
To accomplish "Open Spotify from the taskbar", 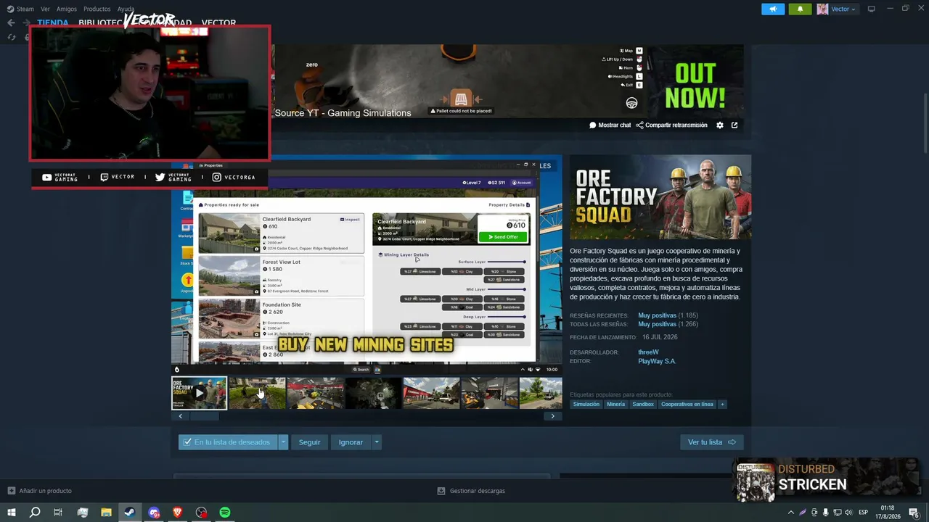I will [x=225, y=513].
